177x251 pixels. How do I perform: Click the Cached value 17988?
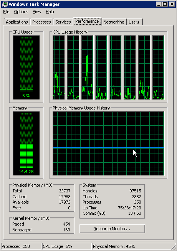coord(65,197)
